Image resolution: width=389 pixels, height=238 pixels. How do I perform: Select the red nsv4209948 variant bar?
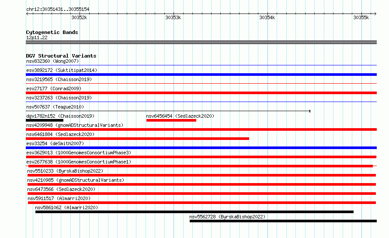[201, 129]
